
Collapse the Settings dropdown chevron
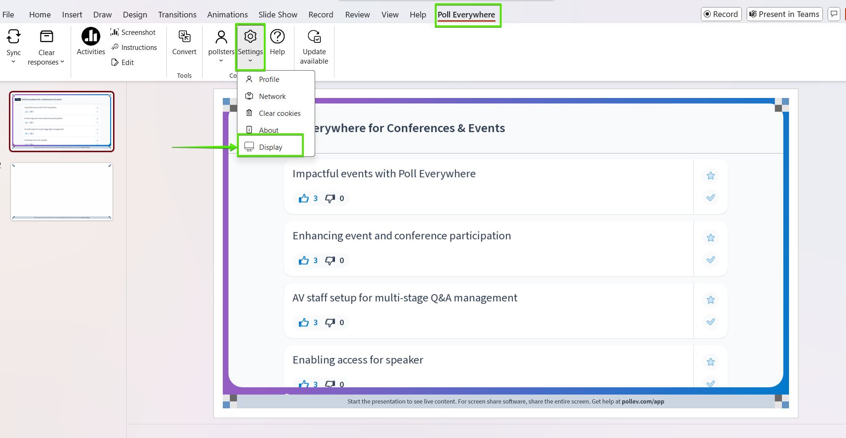coord(250,61)
